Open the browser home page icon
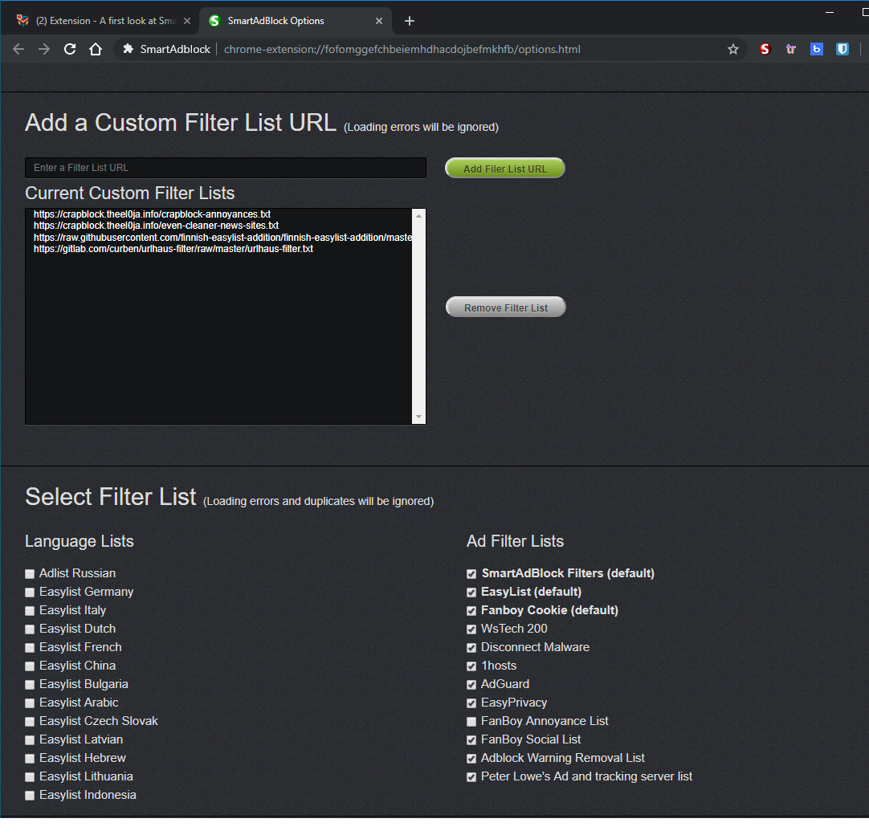869x835 pixels. 96,49
